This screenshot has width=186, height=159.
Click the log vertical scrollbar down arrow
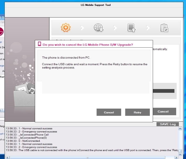tap(180, 154)
